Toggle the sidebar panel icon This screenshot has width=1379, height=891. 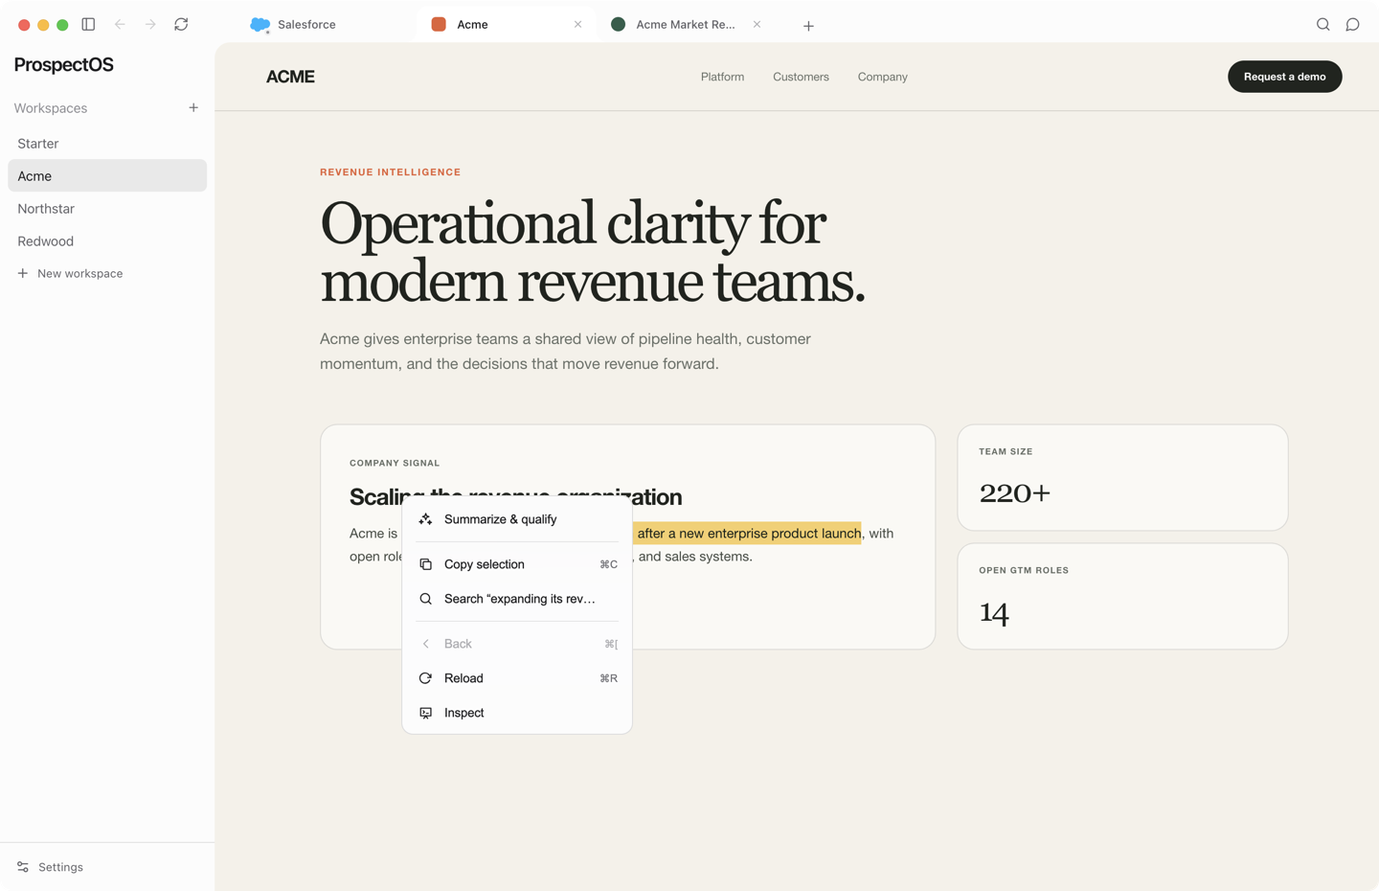coord(88,24)
